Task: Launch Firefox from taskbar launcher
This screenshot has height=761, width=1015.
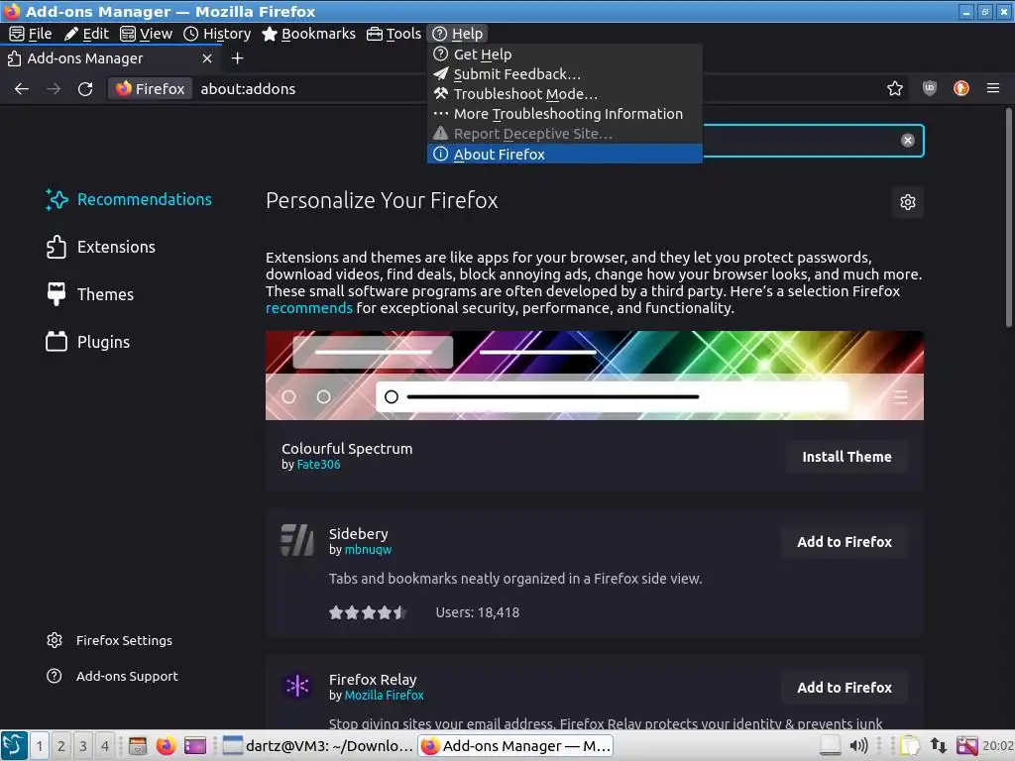Action: click(x=166, y=745)
